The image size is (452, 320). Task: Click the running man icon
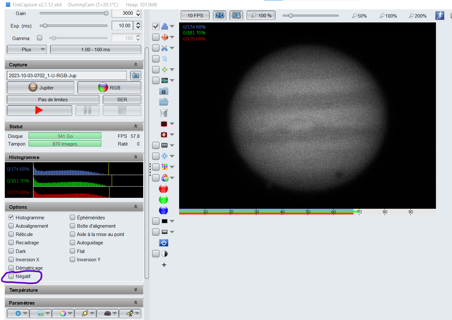439,15
